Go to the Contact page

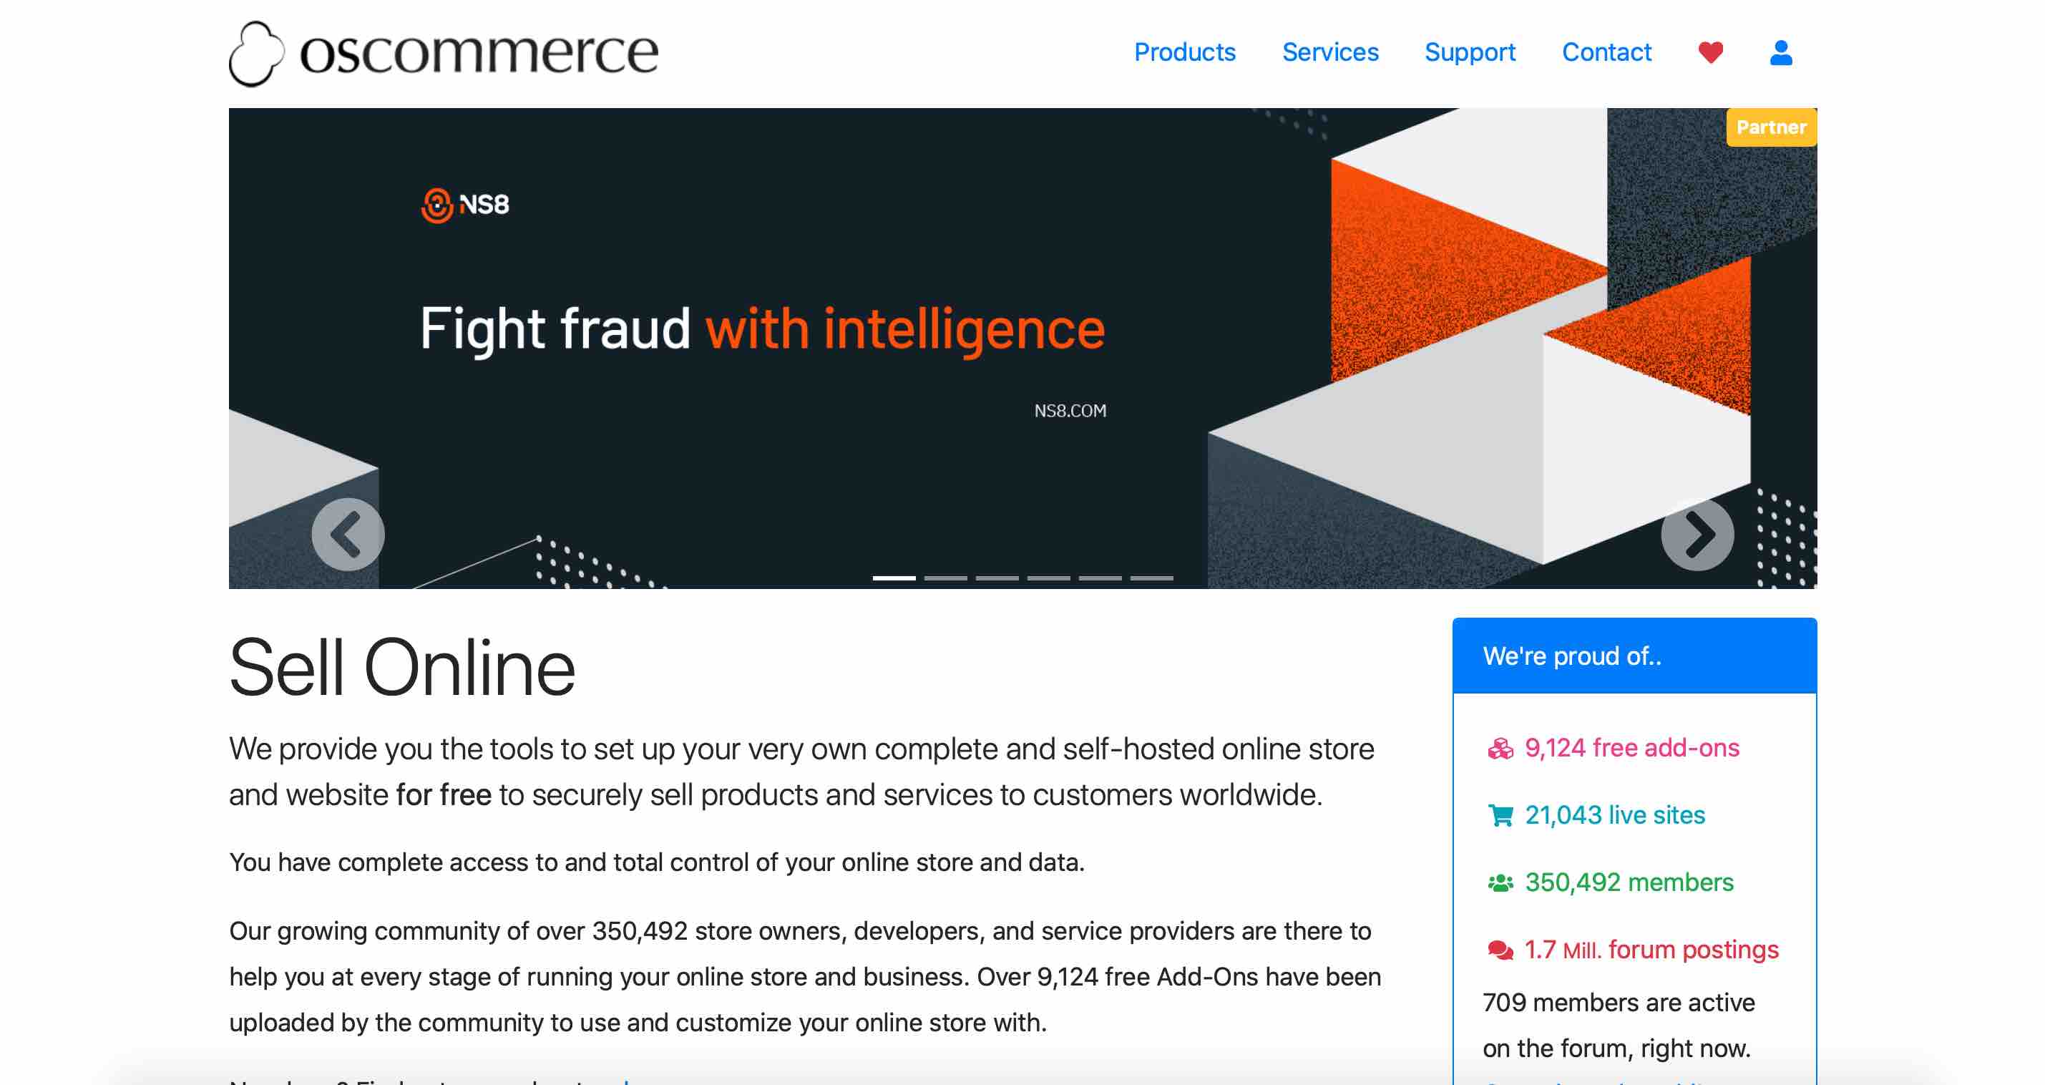[x=1606, y=52]
